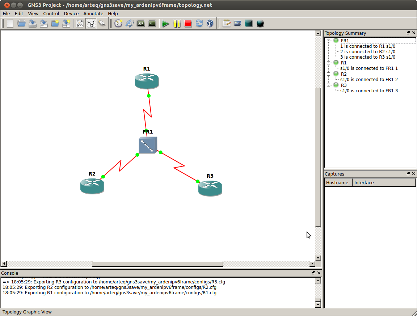
Task: Collapse the R3 tree node
Action: 329,85
